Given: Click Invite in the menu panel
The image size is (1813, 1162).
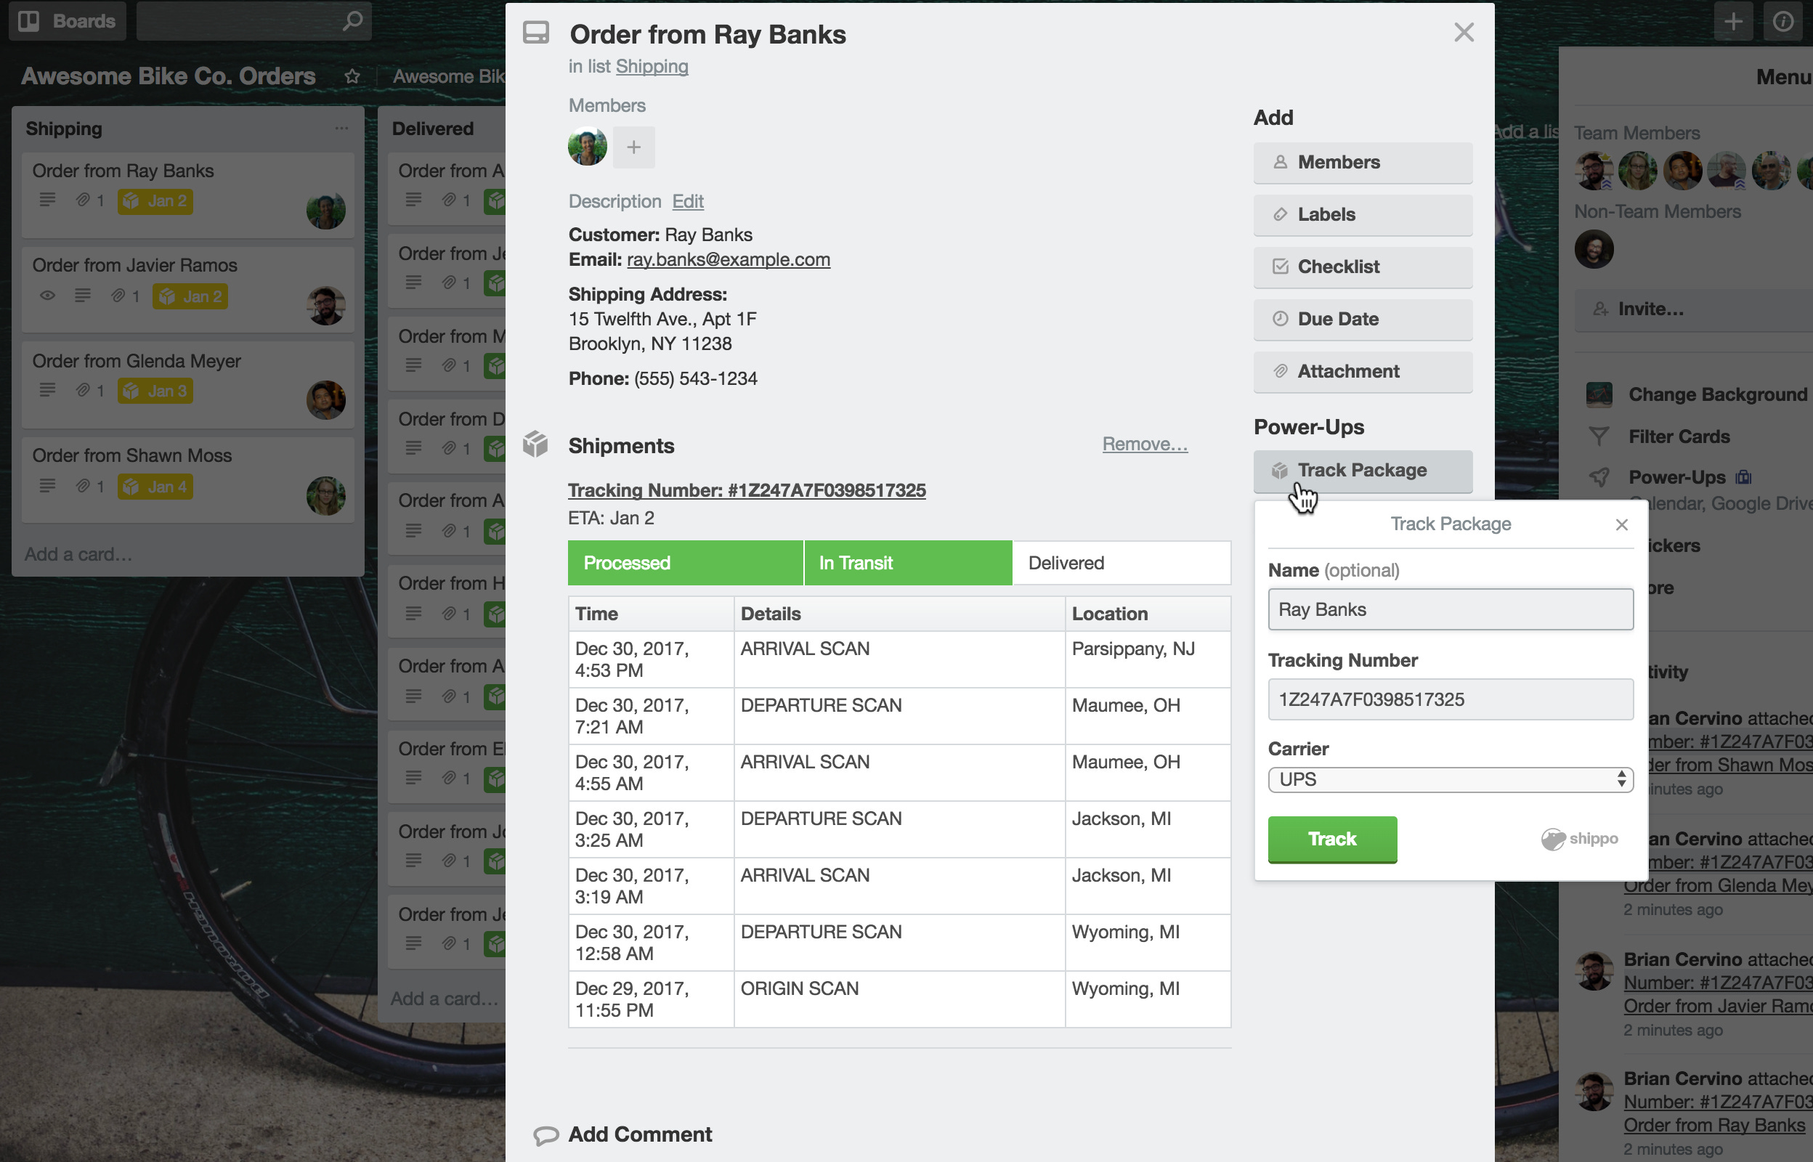Looking at the screenshot, I should tap(1693, 309).
